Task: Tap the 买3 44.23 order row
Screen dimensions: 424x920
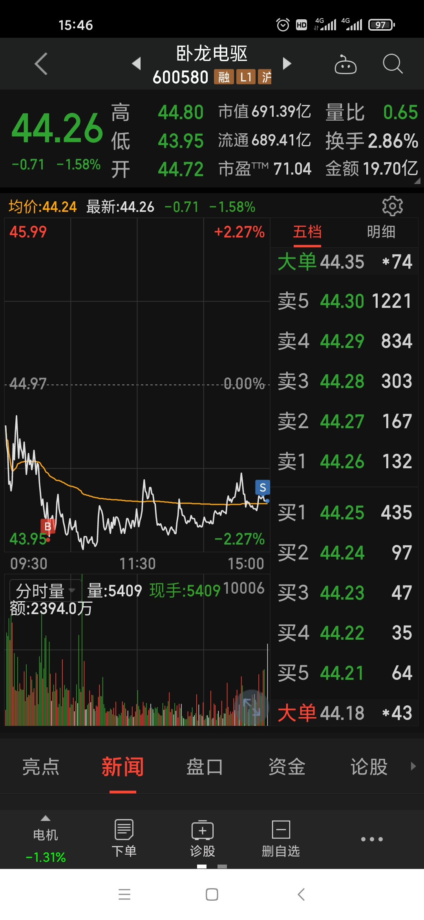Action: coord(344,592)
